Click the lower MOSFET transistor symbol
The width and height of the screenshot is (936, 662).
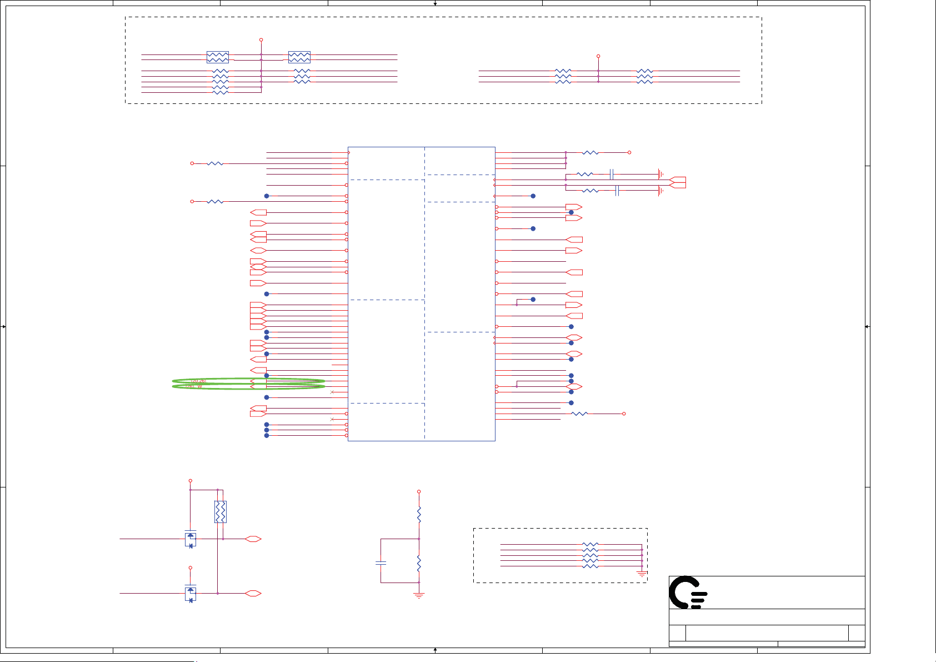(x=191, y=594)
